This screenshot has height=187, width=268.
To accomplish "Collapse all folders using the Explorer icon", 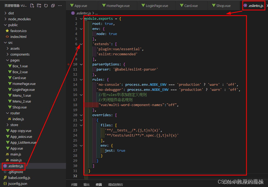I will pos(53,5).
